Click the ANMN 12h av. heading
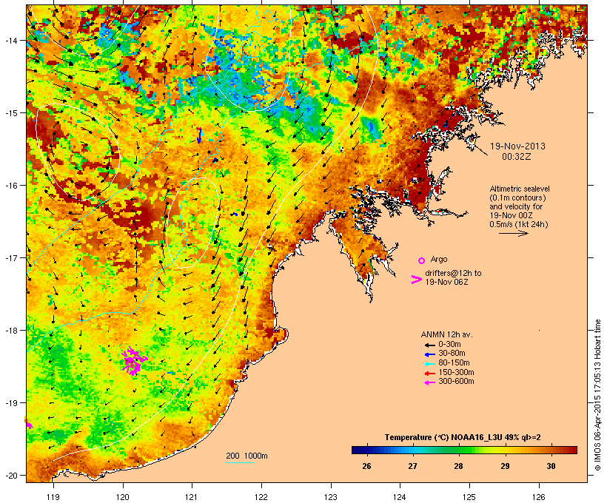The image size is (607, 503). 446,334
